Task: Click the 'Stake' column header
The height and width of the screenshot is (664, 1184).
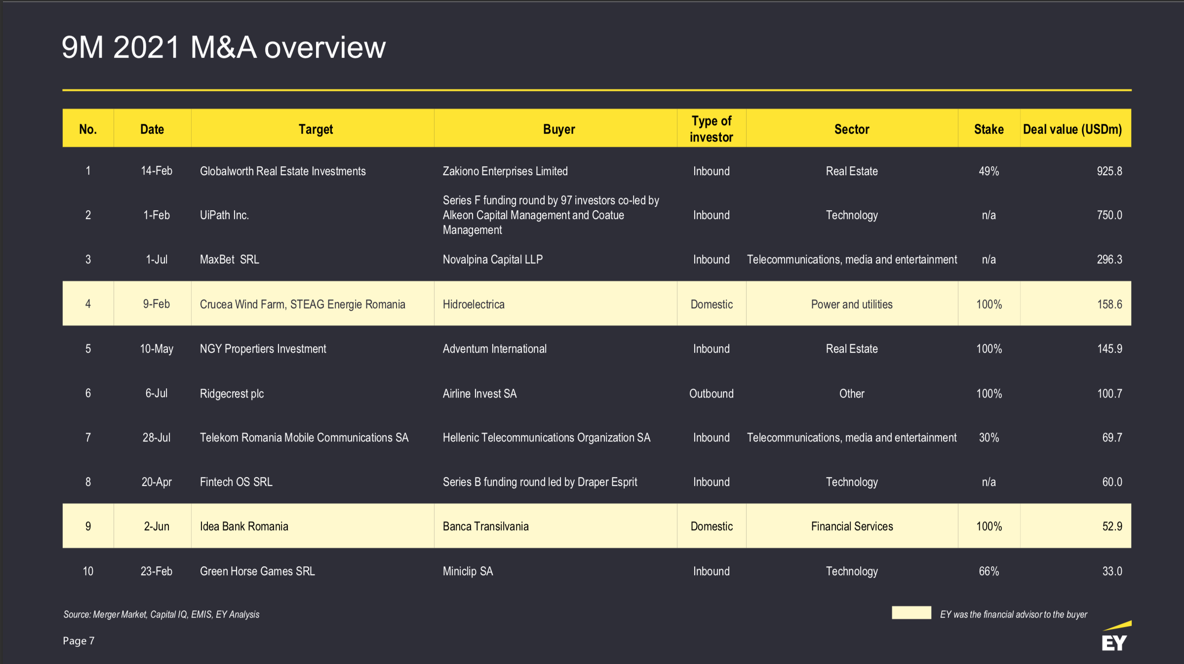Action: (x=989, y=129)
